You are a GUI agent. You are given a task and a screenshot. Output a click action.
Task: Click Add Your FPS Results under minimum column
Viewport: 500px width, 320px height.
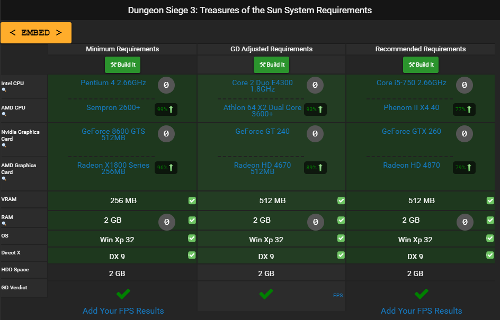tap(123, 310)
